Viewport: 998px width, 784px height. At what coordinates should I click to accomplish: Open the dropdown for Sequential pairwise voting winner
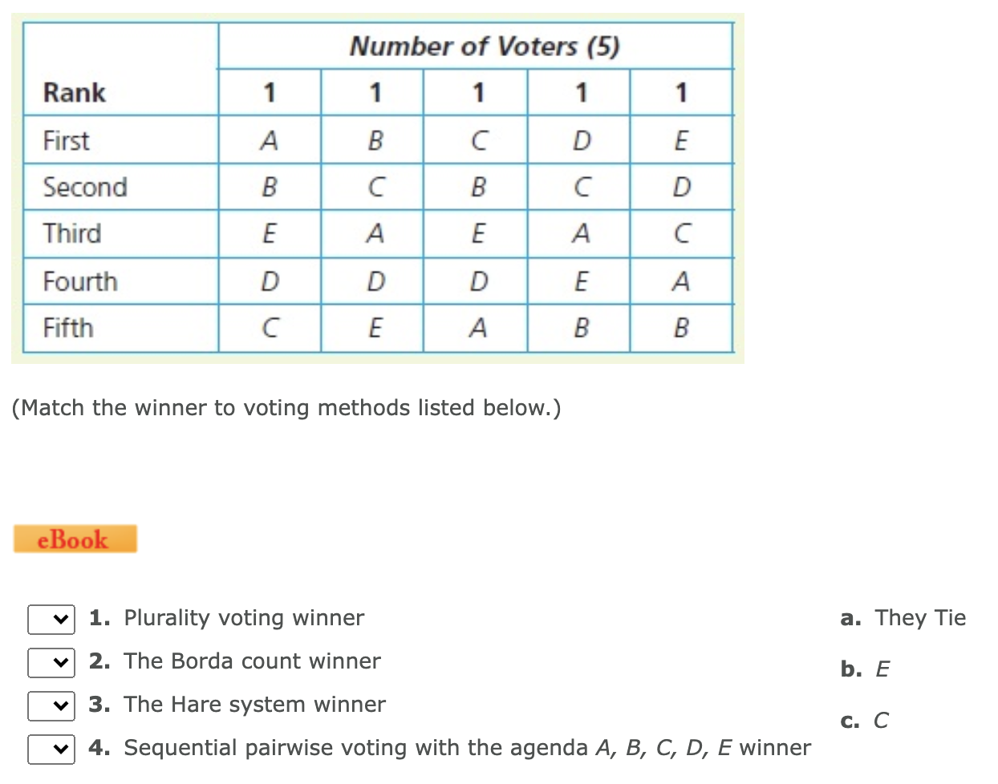51,749
